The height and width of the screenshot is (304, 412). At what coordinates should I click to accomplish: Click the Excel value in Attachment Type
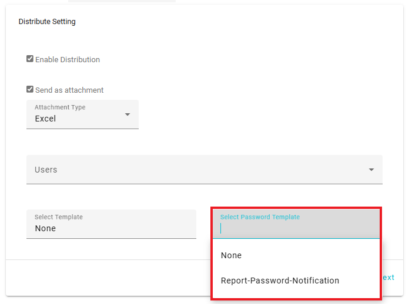pos(45,119)
